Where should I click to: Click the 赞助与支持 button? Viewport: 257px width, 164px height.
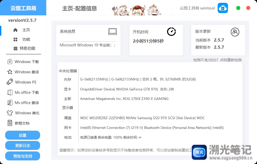tap(23, 156)
